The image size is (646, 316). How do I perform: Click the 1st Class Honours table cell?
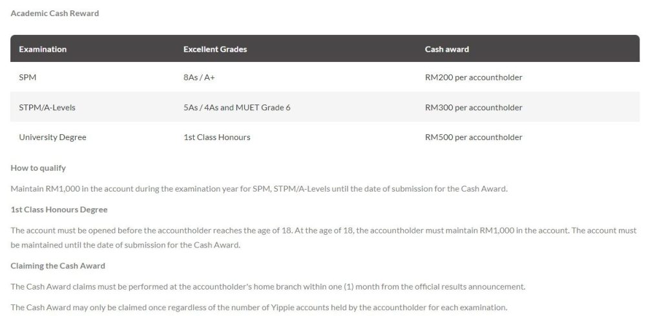tap(216, 137)
